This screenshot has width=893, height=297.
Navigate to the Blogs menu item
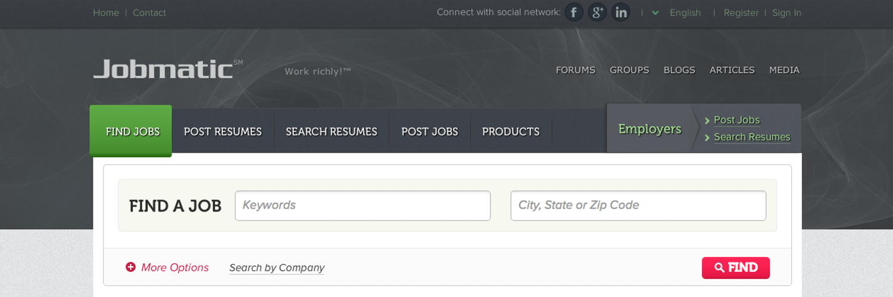click(679, 70)
